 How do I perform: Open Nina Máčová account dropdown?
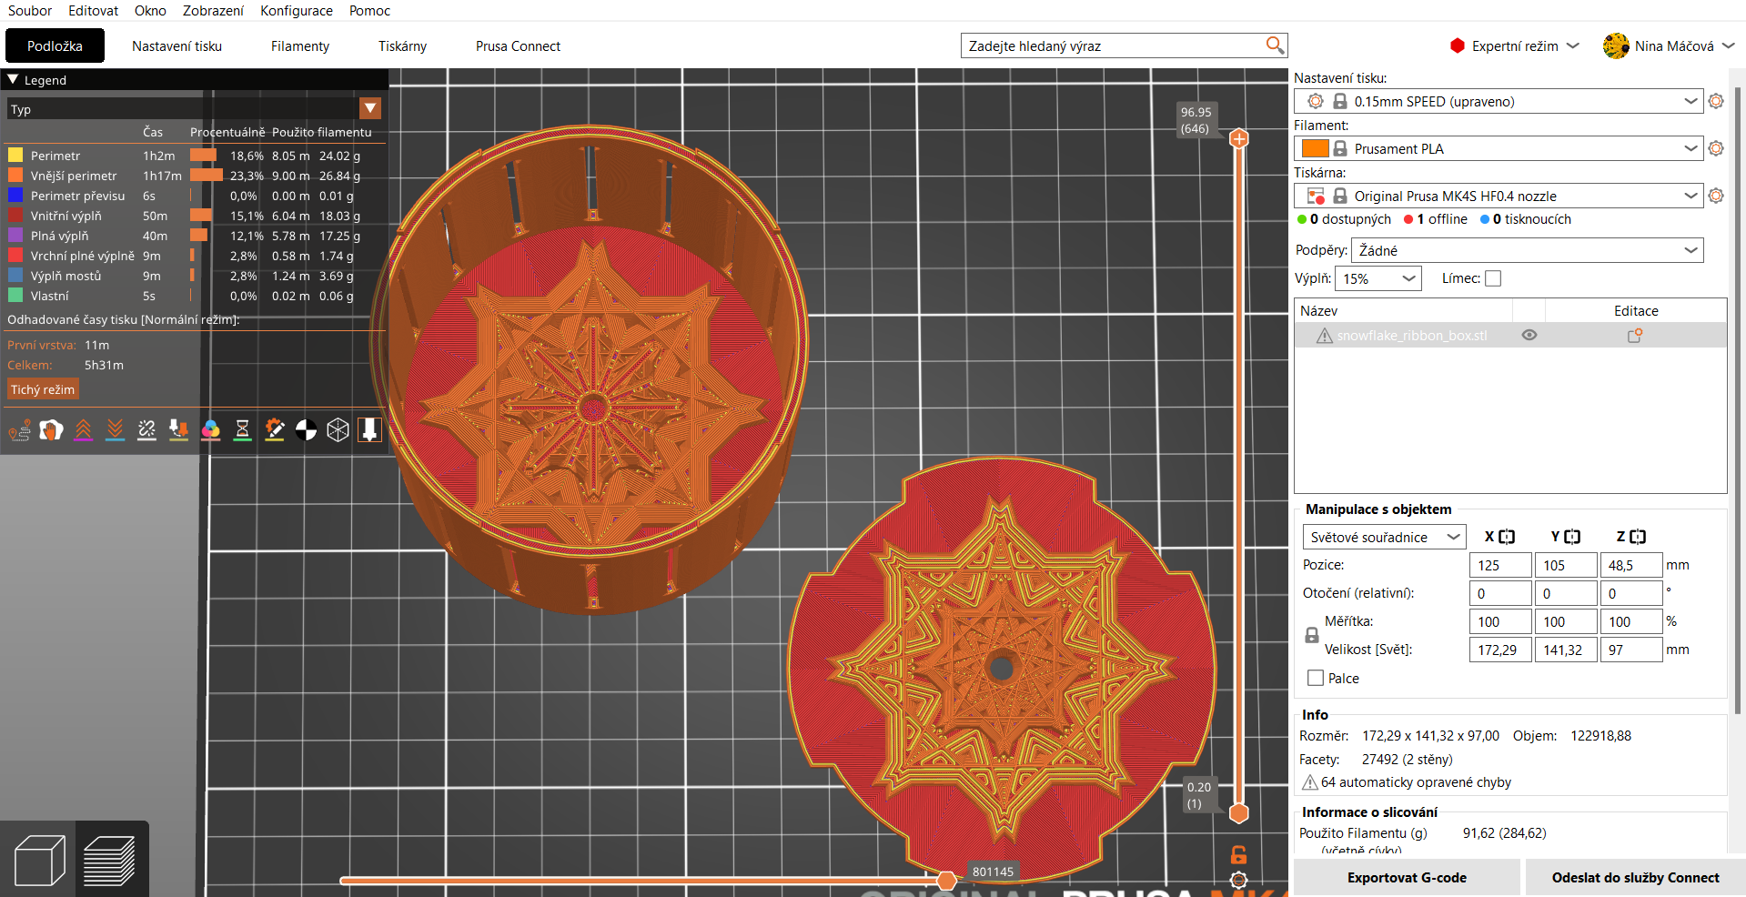click(x=1670, y=45)
